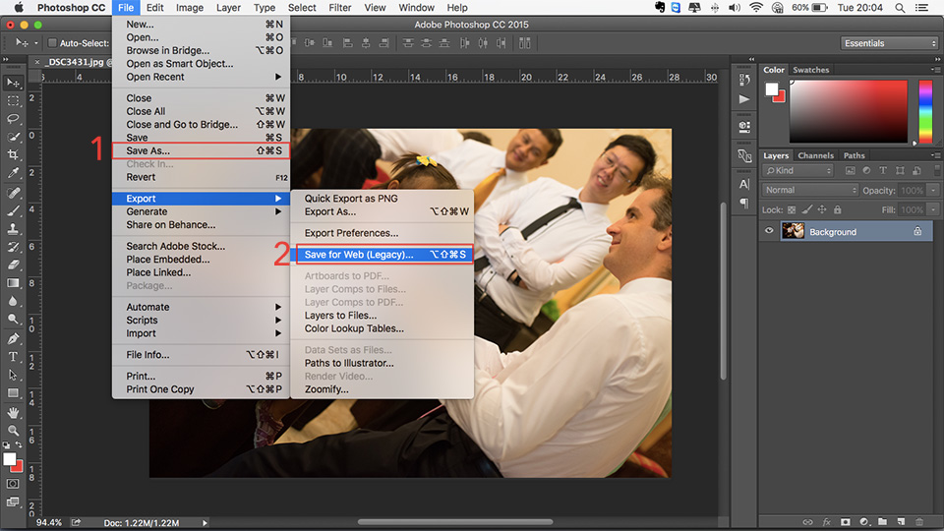
Task: Select the Path Selection tool
Action: click(13, 375)
